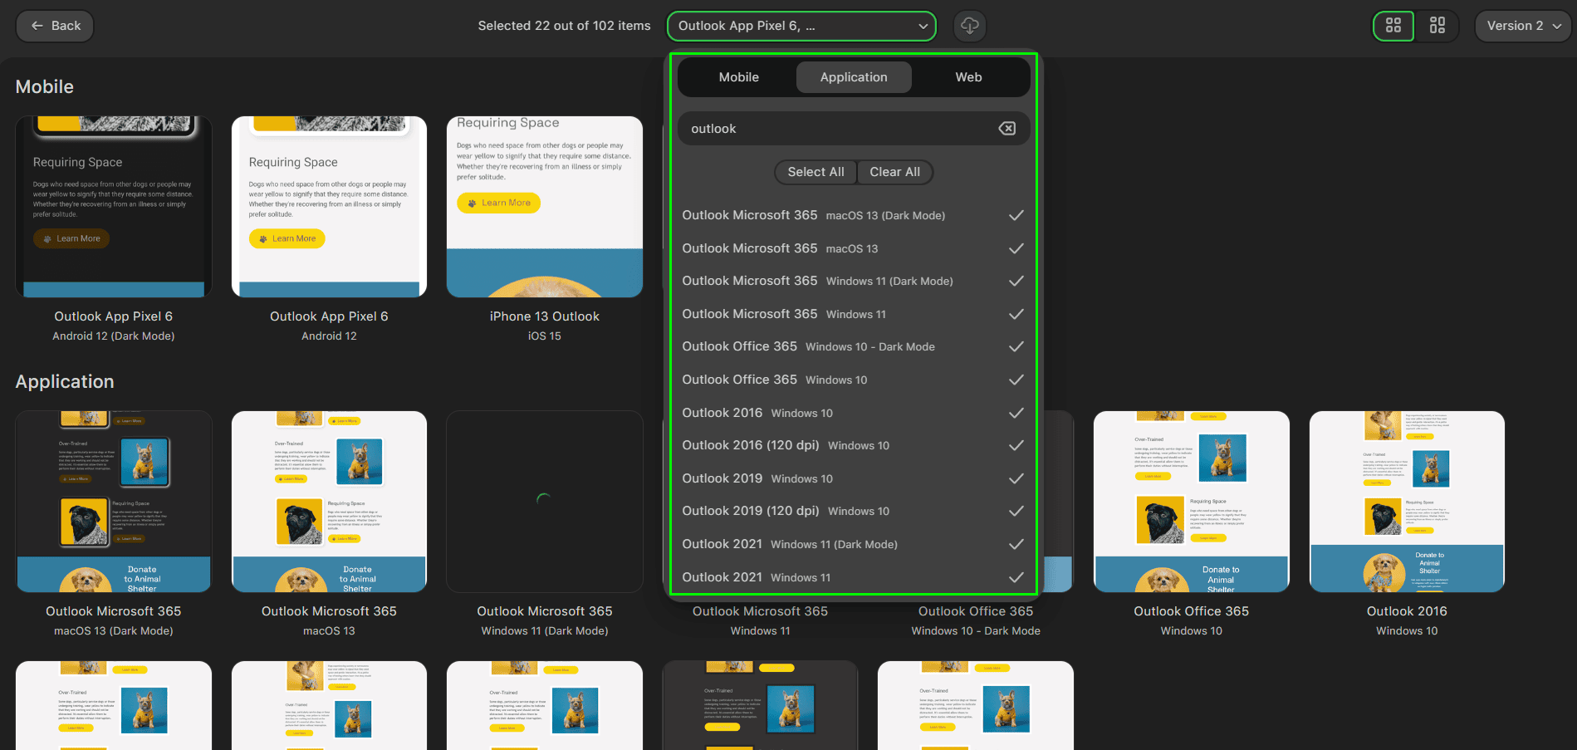Open Outlook App Pixel 6 Dark Mode preview

[114, 208]
